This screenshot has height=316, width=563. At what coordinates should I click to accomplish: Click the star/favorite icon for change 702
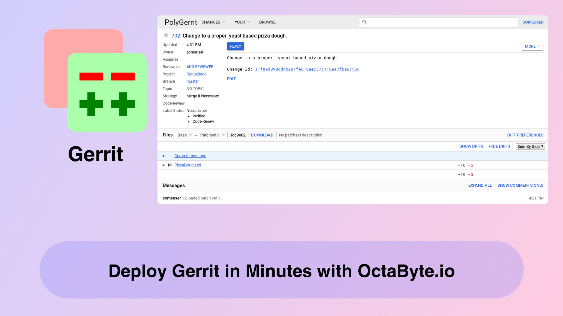(166, 35)
